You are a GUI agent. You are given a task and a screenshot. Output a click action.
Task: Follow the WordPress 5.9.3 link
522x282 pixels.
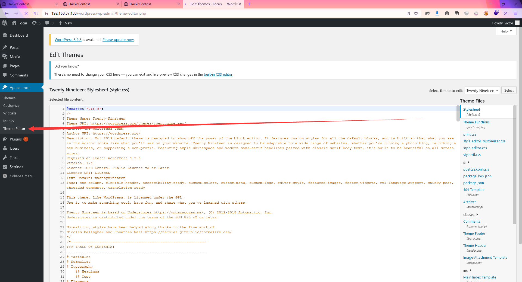68,40
